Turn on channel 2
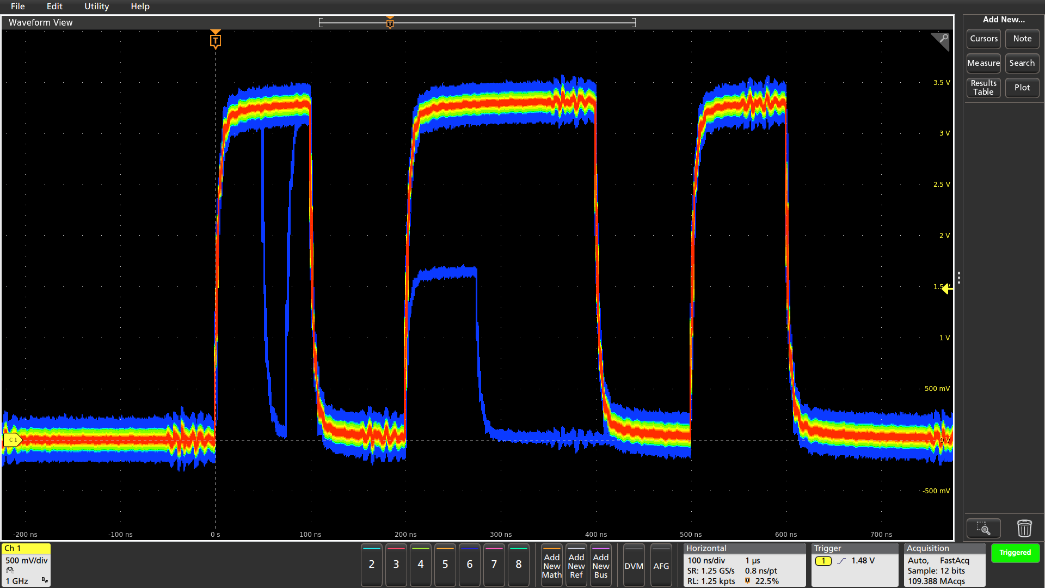1045x588 pixels. [x=371, y=565]
